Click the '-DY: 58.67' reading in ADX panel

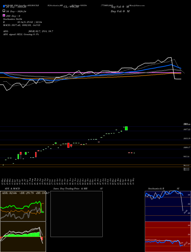point(43,193)
